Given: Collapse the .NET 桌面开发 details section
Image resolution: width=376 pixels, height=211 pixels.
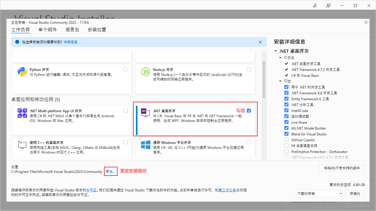Looking at the screenshot, I should click(276, 51).
